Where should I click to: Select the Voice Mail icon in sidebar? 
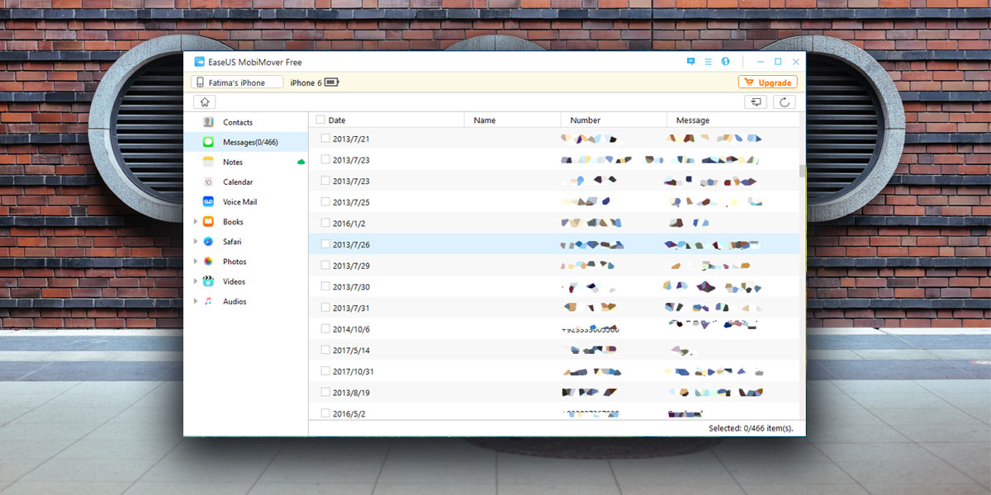tap(208, 201)
